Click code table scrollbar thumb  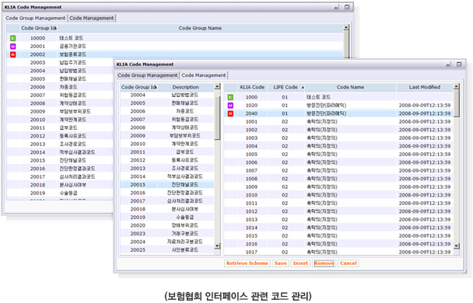[457, 103]
